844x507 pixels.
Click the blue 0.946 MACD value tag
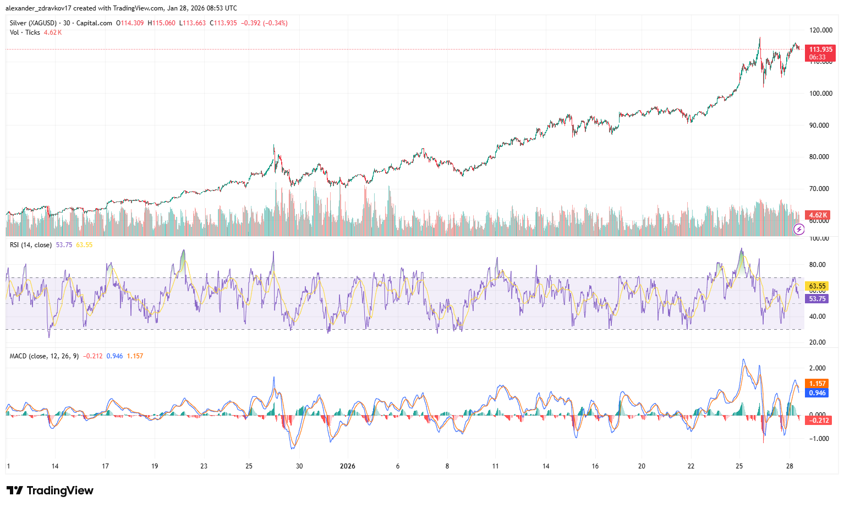[x=817, y=393]
